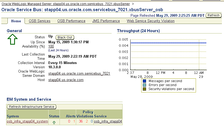Click the (Last 24 Hours) text

58,50
